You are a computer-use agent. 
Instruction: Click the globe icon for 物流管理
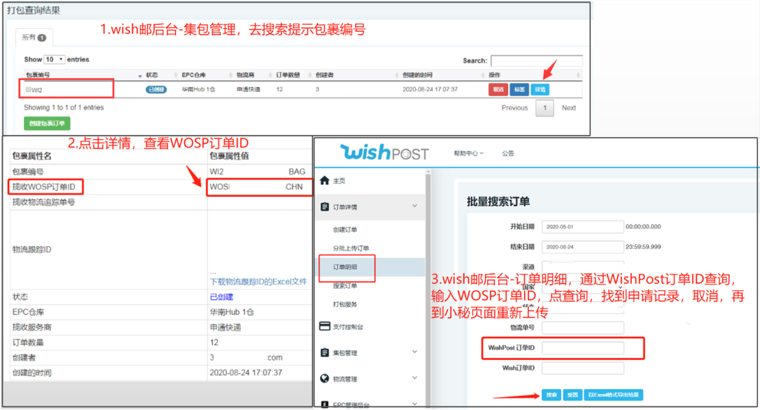324,379
